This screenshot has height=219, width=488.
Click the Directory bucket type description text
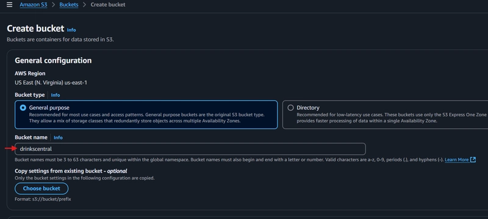[x=392, y=118]
